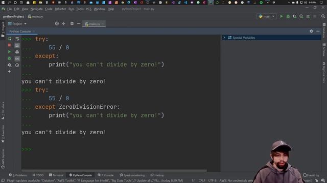
Task: Open the Navigate menu
Action: point(36,9)
